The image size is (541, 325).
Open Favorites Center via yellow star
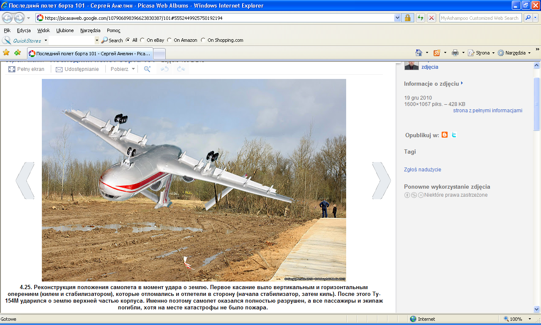click(x=6, y=53)
